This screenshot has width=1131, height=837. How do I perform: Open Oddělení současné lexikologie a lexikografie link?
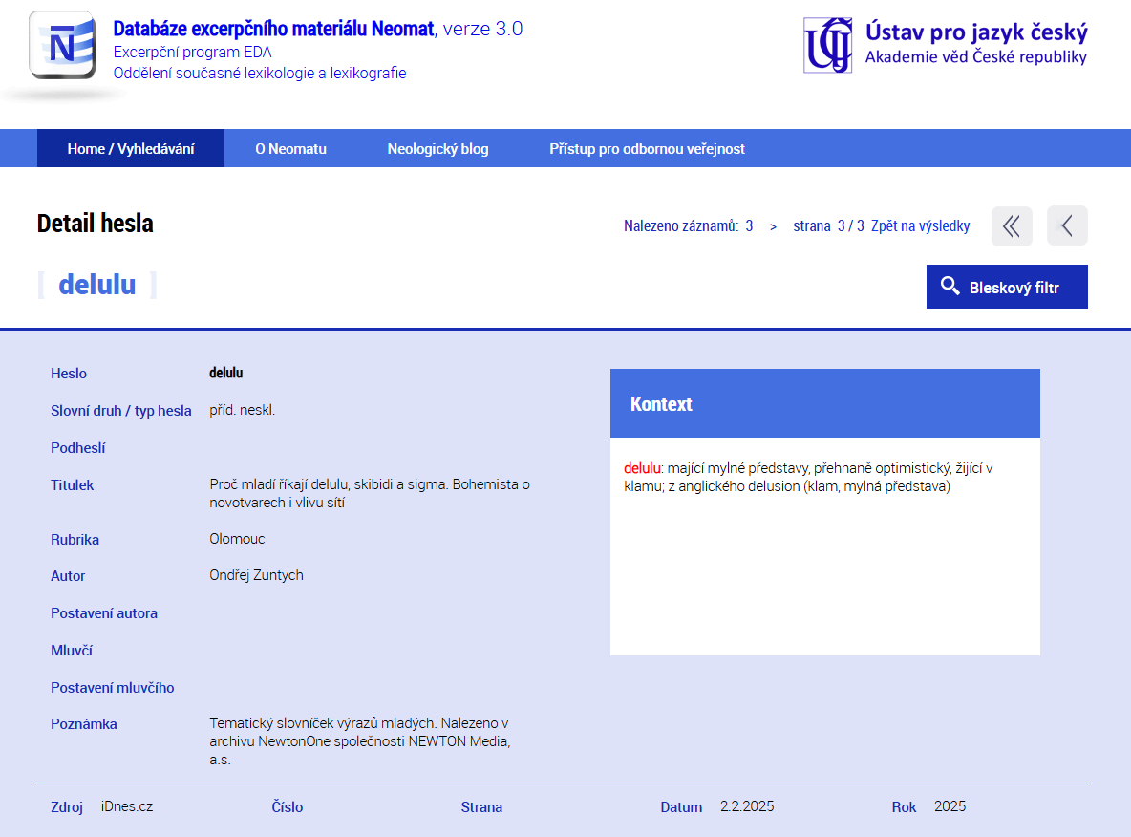click(259, 73)
